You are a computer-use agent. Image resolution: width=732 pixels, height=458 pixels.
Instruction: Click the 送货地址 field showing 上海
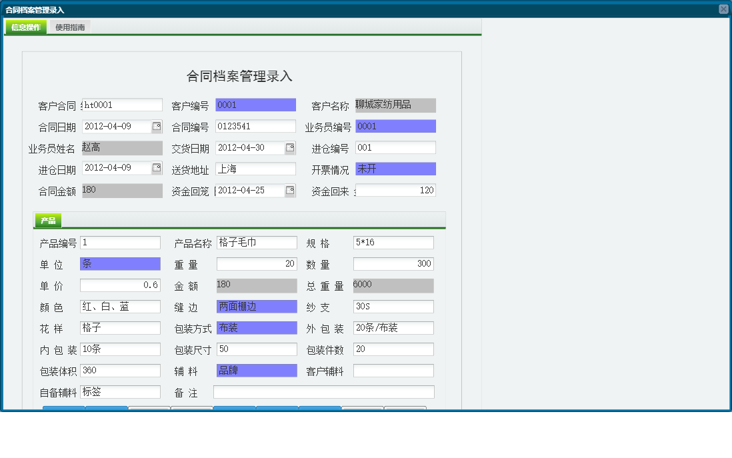pyautogui.click(x=257, y=169)
